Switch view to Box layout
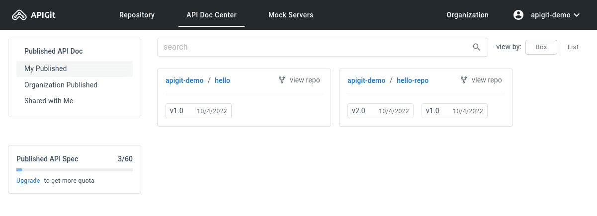Screen dimensions: 597x216 (x=541, y=47)
